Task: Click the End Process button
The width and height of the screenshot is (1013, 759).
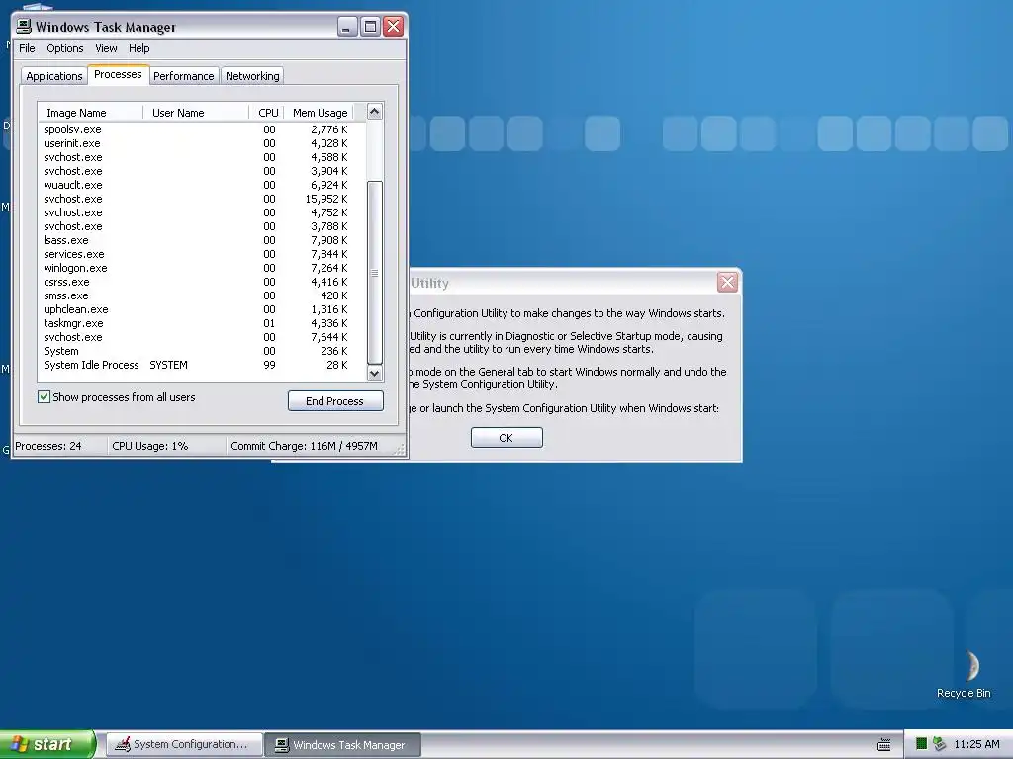Action: click(335, 401)
